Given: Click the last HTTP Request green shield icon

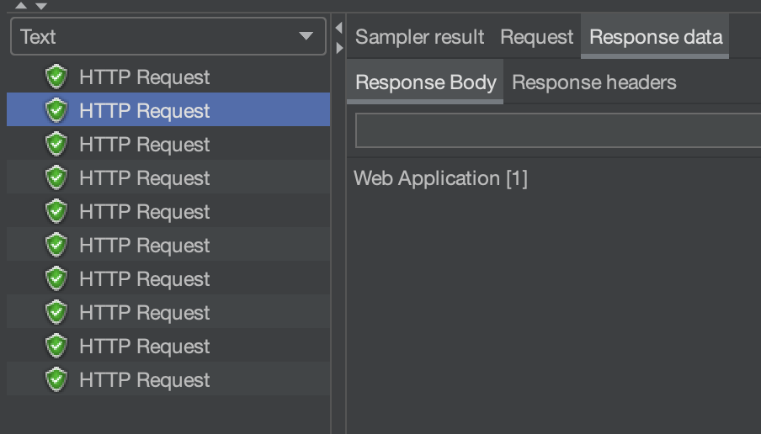Looking at the screenshot, I should (x=56, y=380).
